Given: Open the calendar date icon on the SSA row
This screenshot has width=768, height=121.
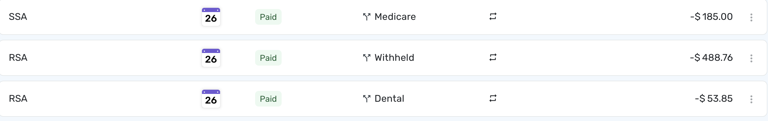Looking at the screenshot, I should 211,17.
